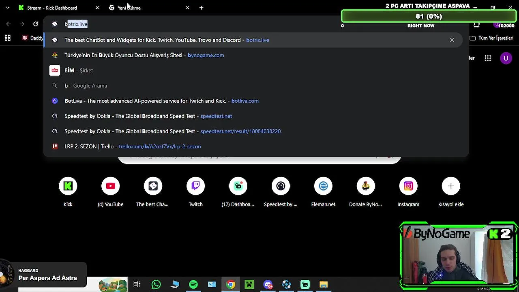Open the blue ID card app in taskbar

point(212,285)
